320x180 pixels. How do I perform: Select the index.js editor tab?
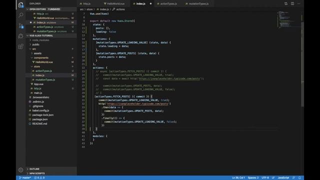pos(141,3)
